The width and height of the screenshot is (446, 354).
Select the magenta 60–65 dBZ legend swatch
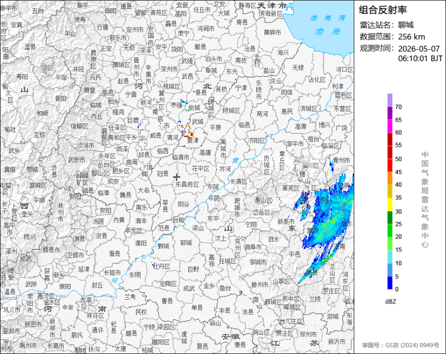pyautogui.click(x=389, y=126)
